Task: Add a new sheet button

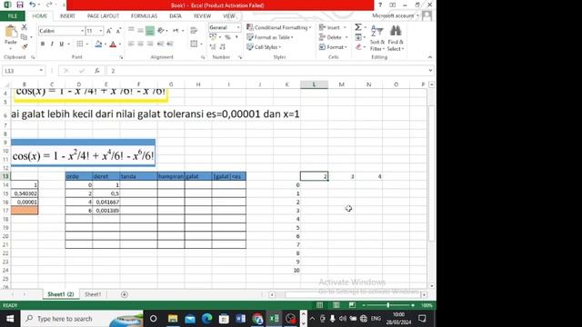Action: tap(125, 294)
